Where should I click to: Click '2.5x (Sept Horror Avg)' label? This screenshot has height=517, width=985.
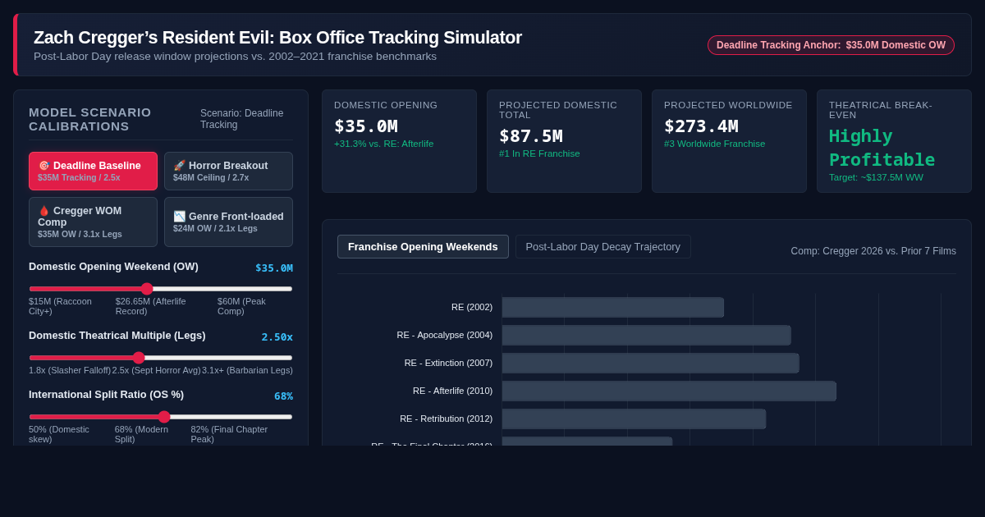(x=157, y=370)
